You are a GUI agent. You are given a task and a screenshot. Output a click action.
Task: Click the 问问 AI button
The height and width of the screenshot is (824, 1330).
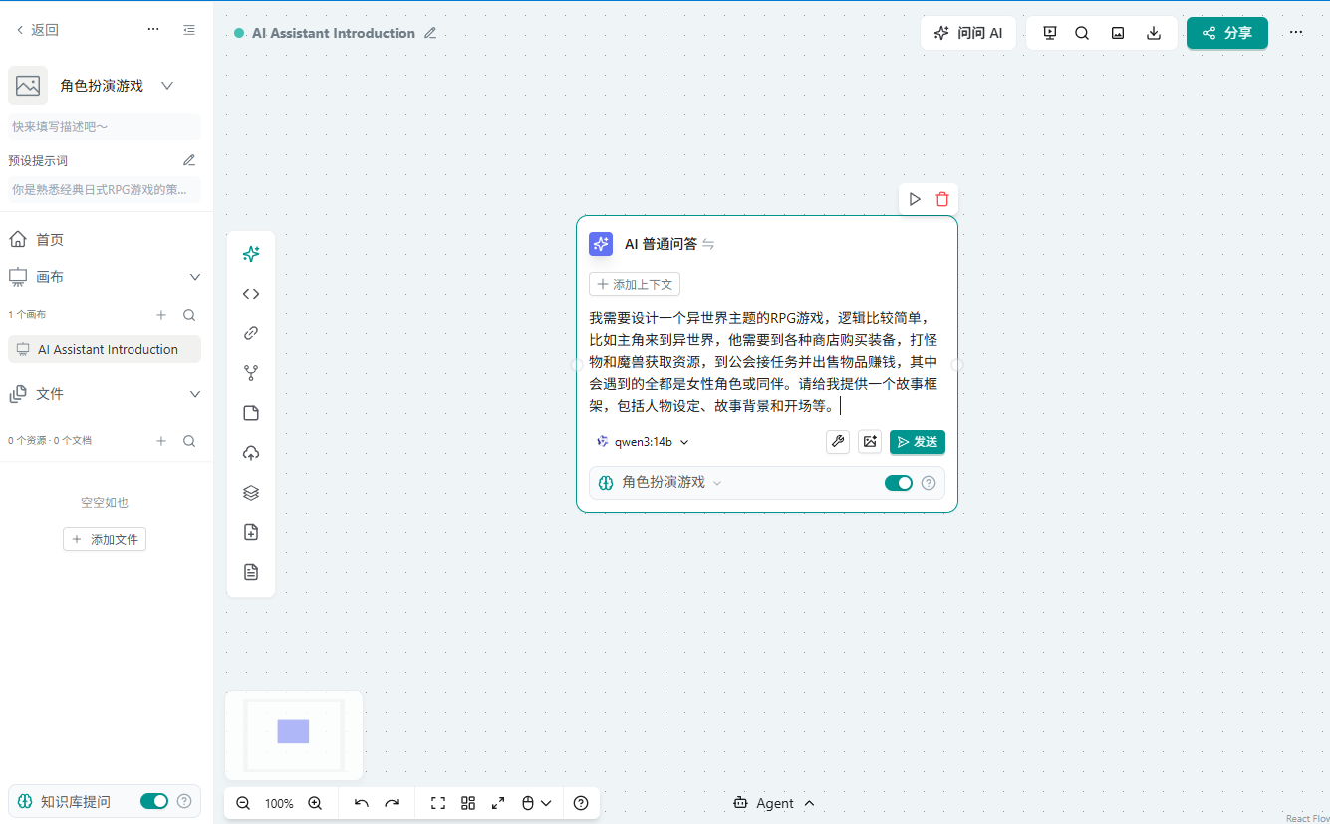click(x=968, y=33)
